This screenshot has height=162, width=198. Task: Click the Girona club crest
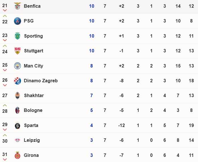pos(17,155)
